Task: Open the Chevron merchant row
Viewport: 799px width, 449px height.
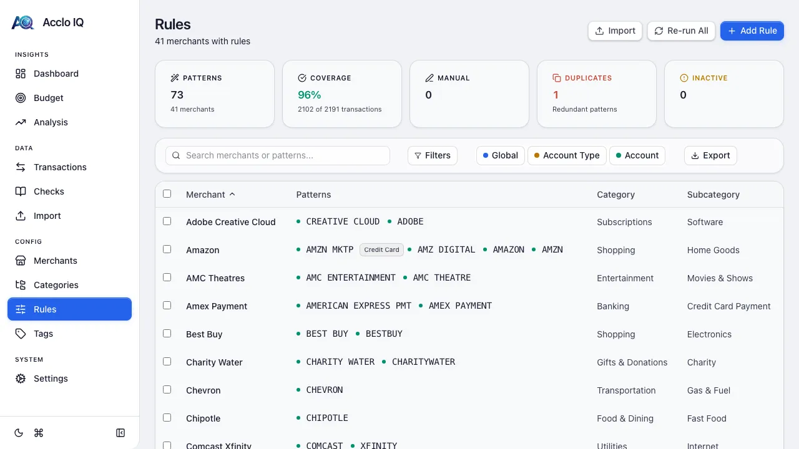Action: tap(469, 390)
